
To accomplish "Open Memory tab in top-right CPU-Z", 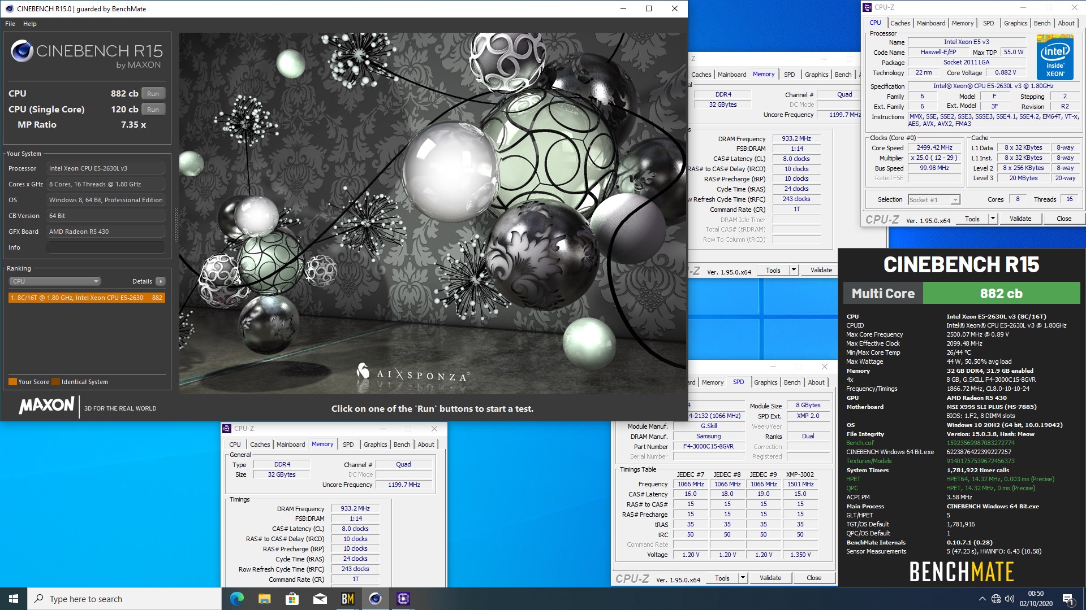I will tap(962, 23).
